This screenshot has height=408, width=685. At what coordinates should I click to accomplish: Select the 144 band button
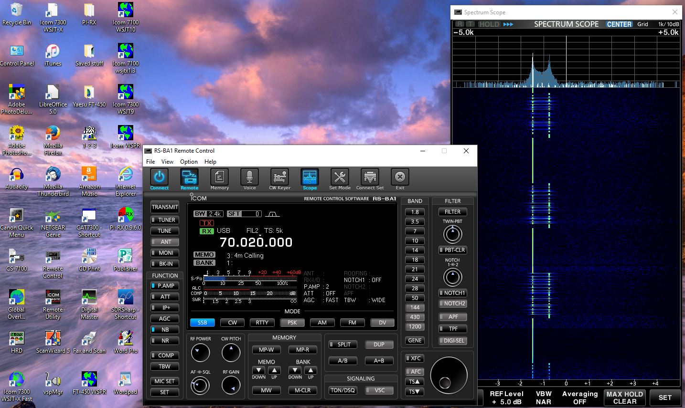point(415,308)
